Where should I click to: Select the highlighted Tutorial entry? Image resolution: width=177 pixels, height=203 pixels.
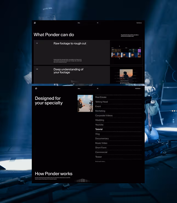[99, 129]
